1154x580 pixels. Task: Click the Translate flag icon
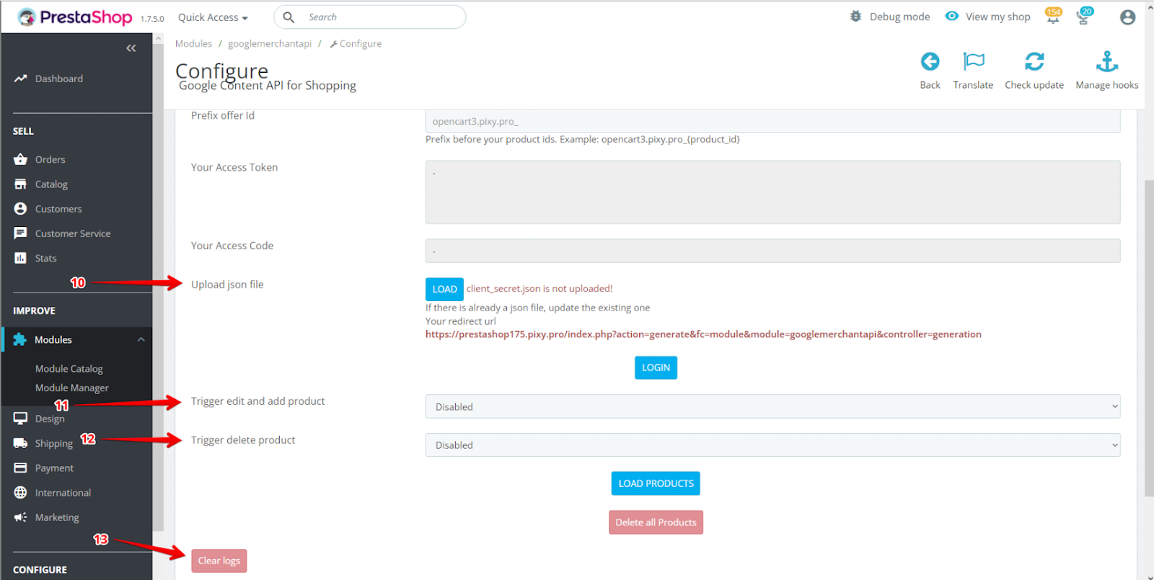click(x=973, y=61)
